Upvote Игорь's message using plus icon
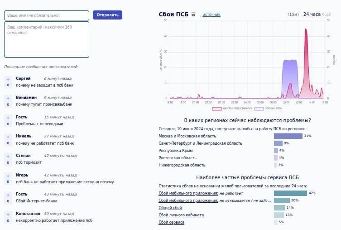The width and height of the screenshot is (341, 230). 8,176
